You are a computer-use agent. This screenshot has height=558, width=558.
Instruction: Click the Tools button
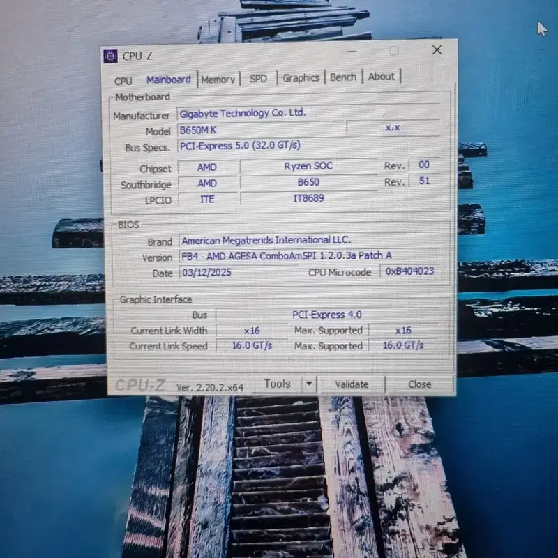tap(277, 384)
